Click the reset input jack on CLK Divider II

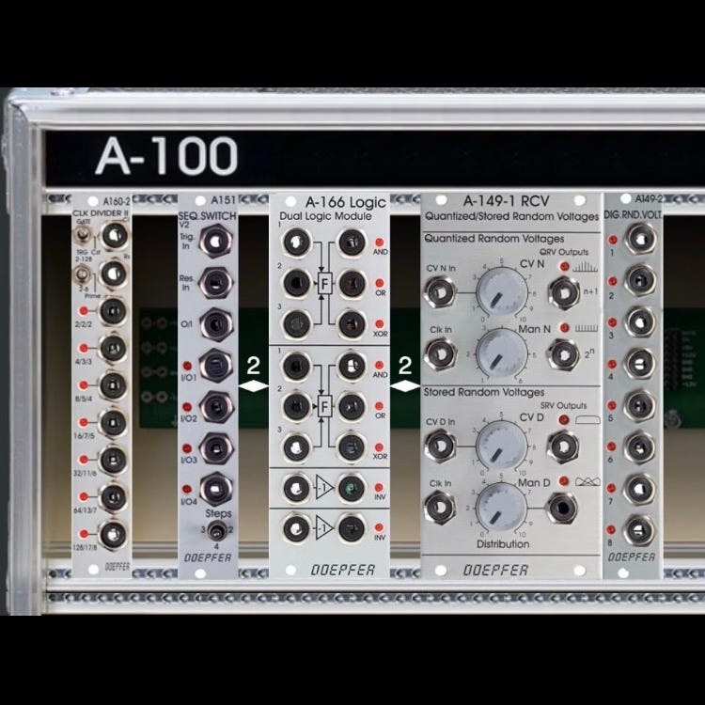[x=114, y=274]
